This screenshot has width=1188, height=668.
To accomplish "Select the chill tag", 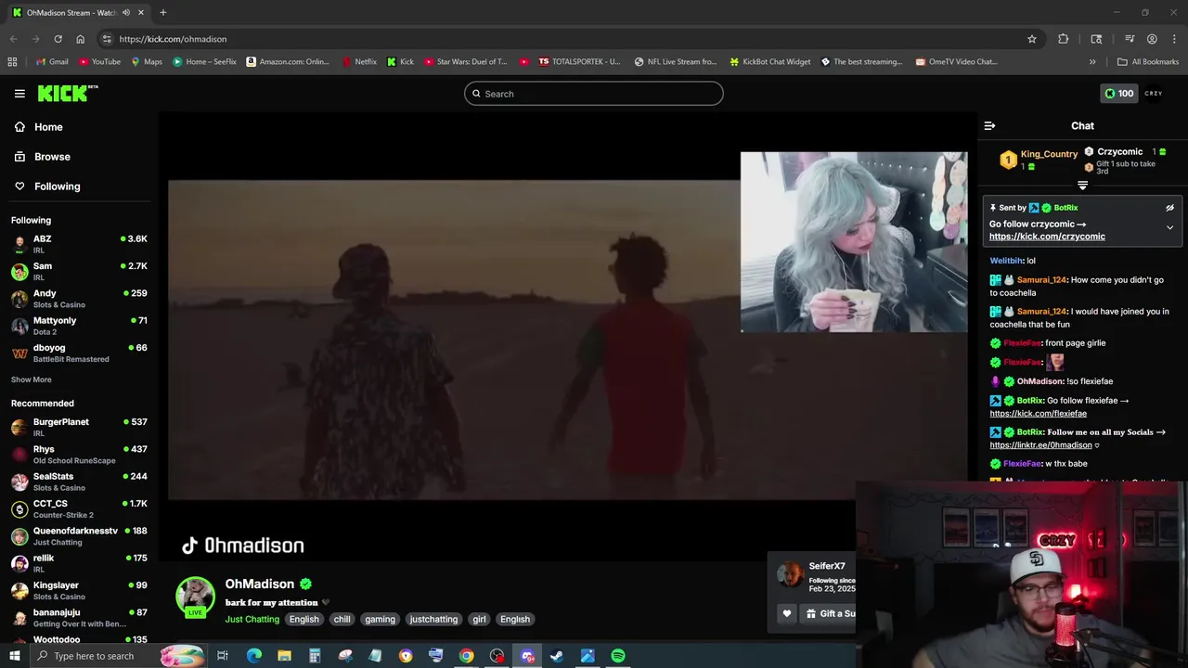I will point(342,619).
